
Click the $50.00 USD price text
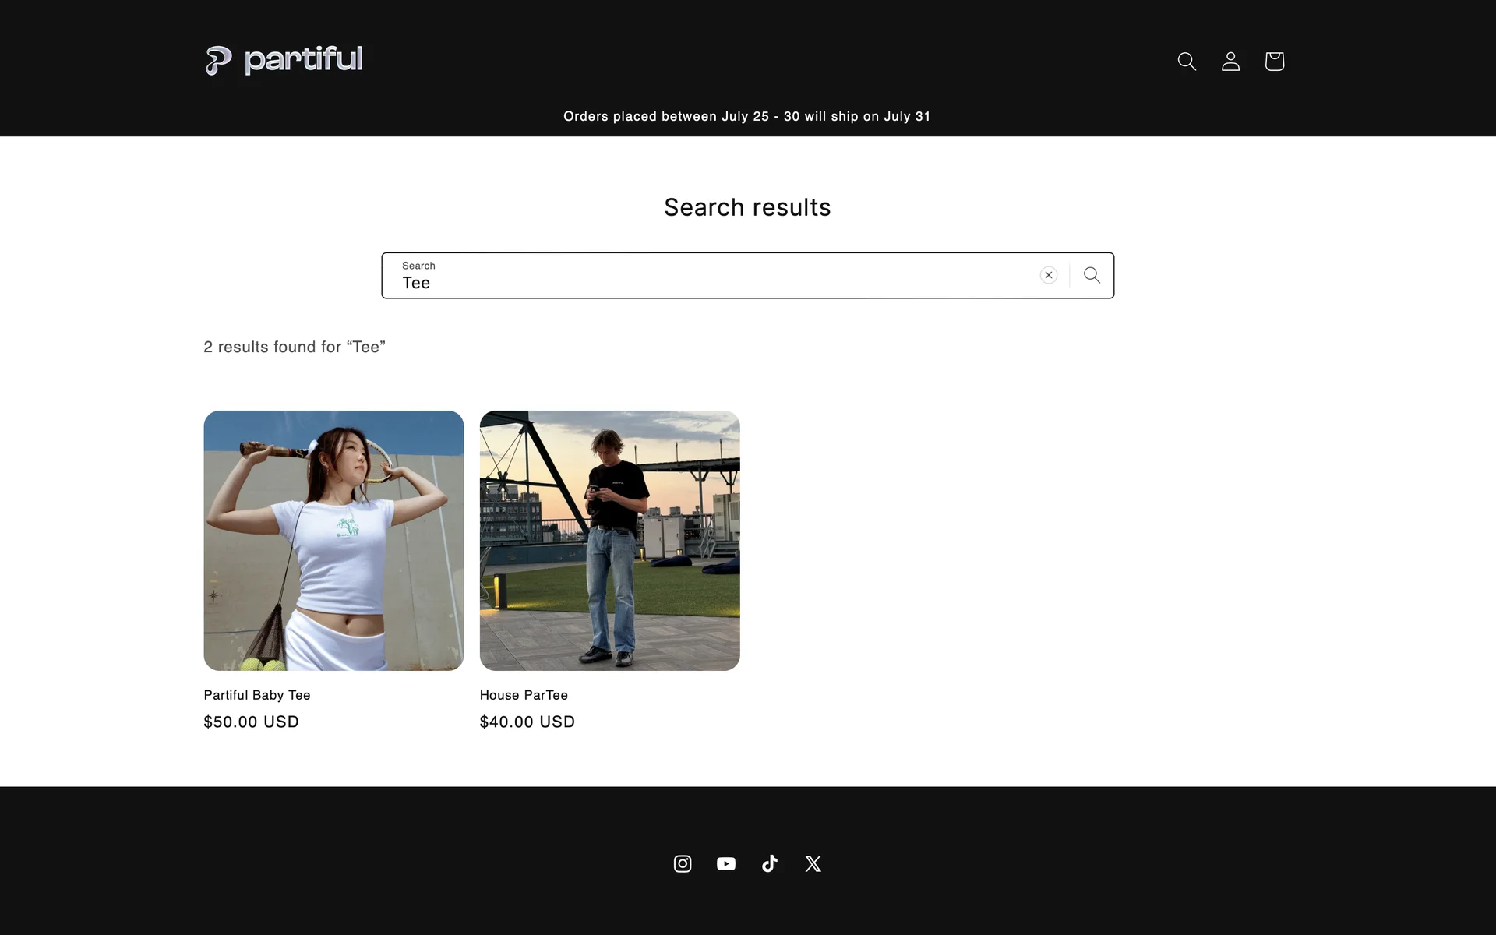click(251, 722)
